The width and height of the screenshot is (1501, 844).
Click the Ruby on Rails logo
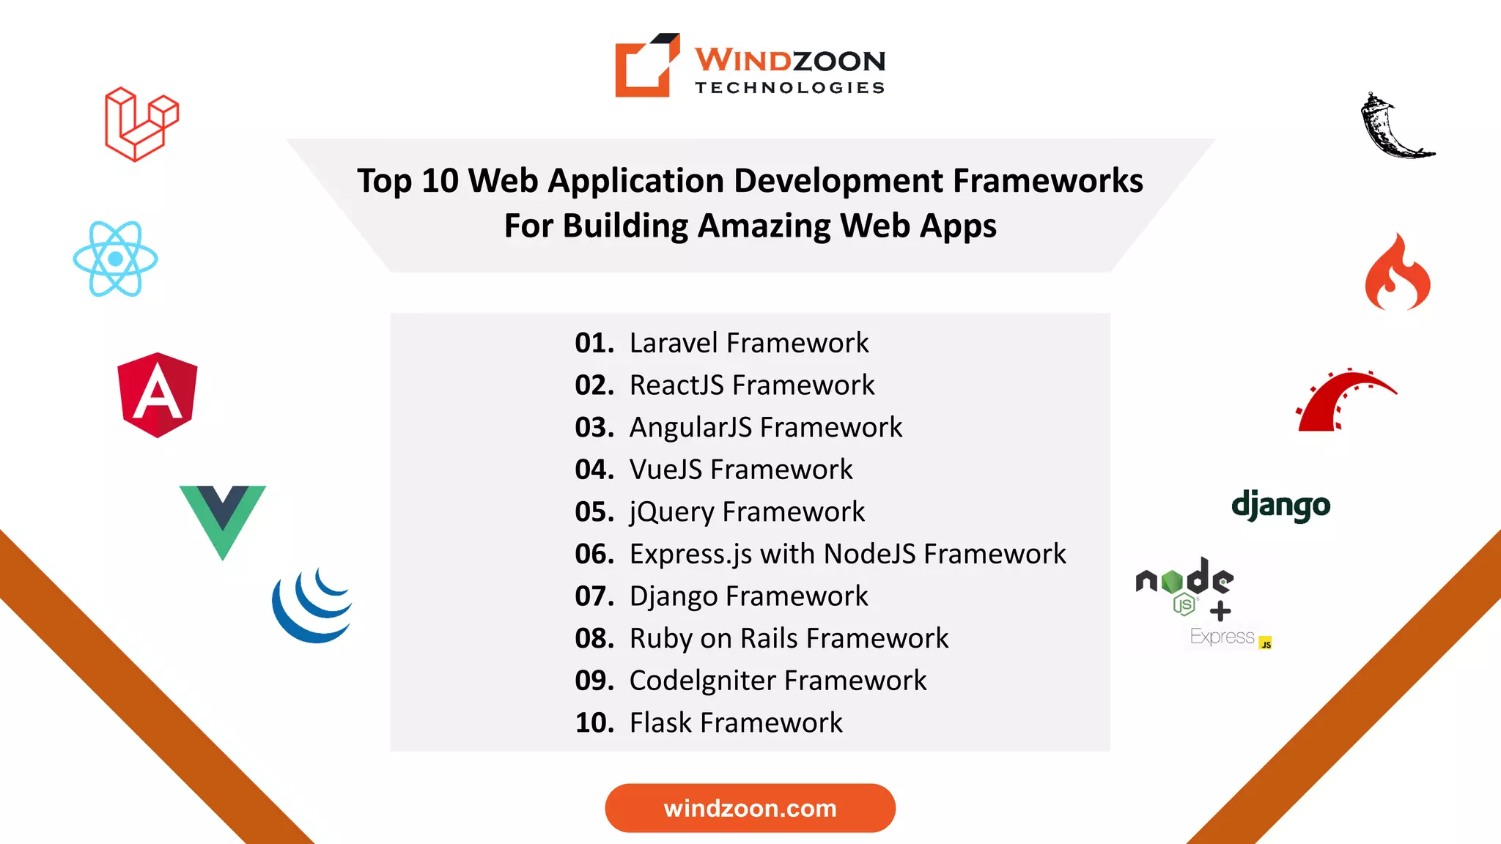point(1346,401)
